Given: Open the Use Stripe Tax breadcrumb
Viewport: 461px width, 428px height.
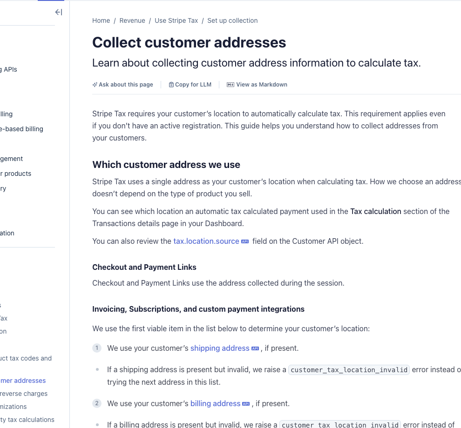Looking at the screenshot, I should pos(176,20).
